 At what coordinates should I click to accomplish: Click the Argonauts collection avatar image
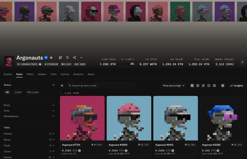(x=9, y=61)
